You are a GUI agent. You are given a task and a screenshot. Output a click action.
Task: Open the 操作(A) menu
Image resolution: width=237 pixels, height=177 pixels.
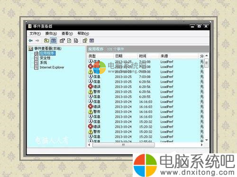(51, 34)
